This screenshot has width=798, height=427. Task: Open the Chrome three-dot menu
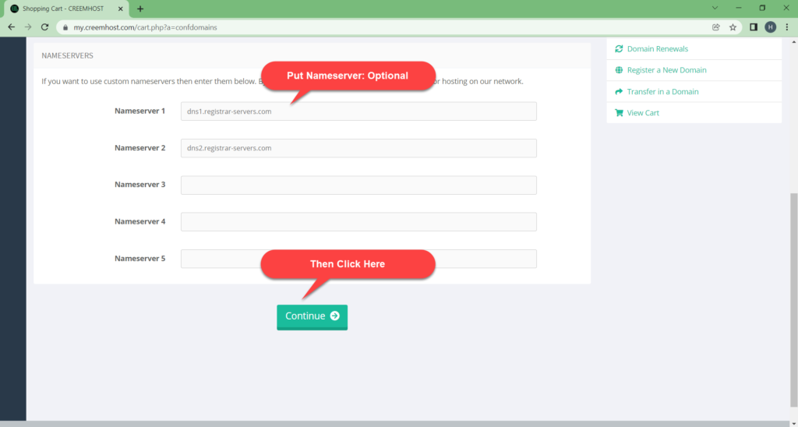(787, 27)
